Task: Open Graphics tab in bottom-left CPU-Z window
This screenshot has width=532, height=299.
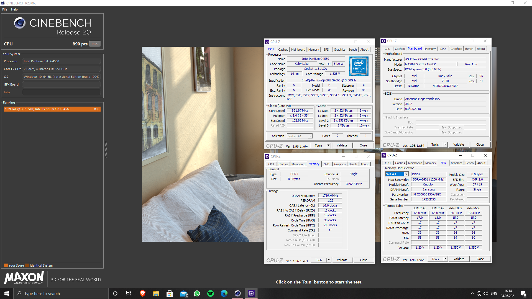Action: [340, 164]
